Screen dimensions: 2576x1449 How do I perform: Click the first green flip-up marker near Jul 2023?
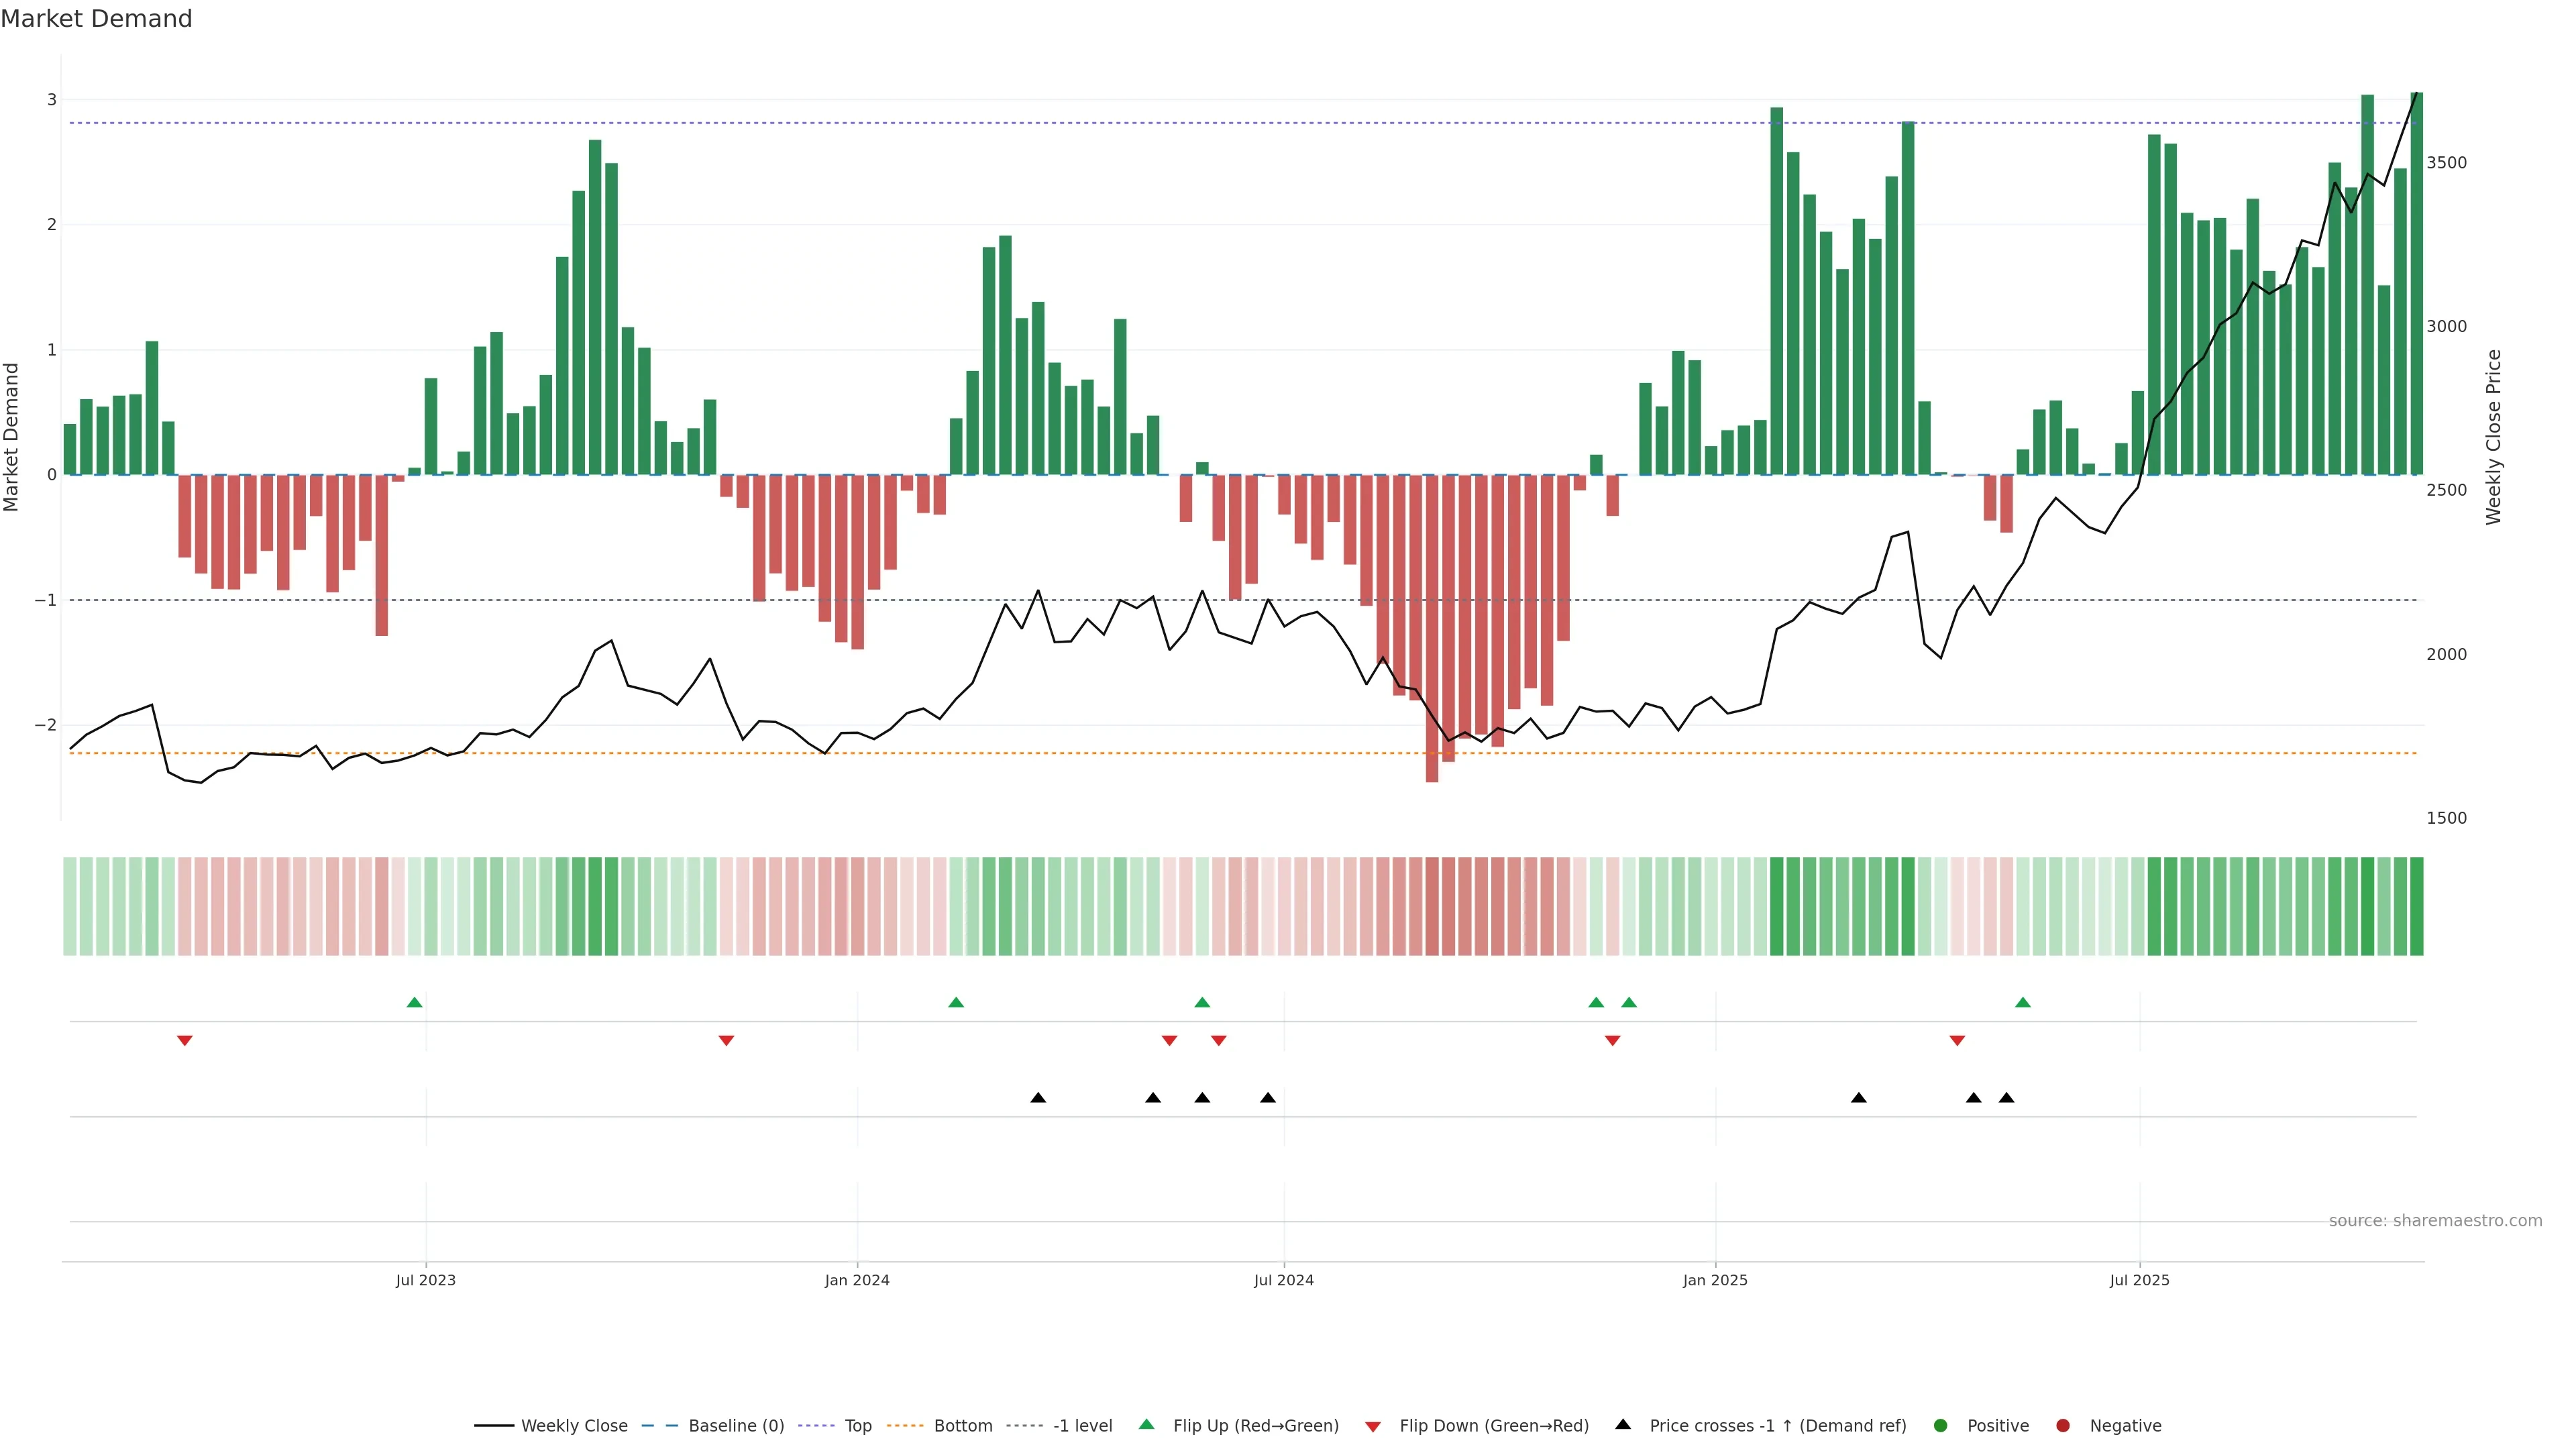[x=415, y=1002]
